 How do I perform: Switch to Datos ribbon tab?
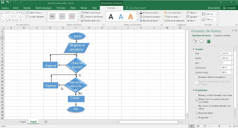(x=73, y=8)
